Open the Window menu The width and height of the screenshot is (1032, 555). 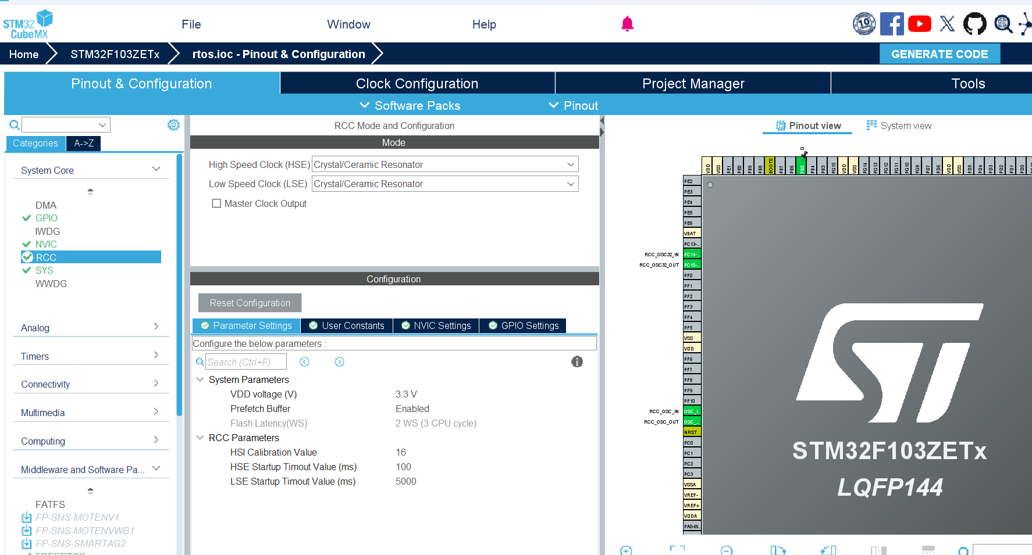(x=348, y=24)
